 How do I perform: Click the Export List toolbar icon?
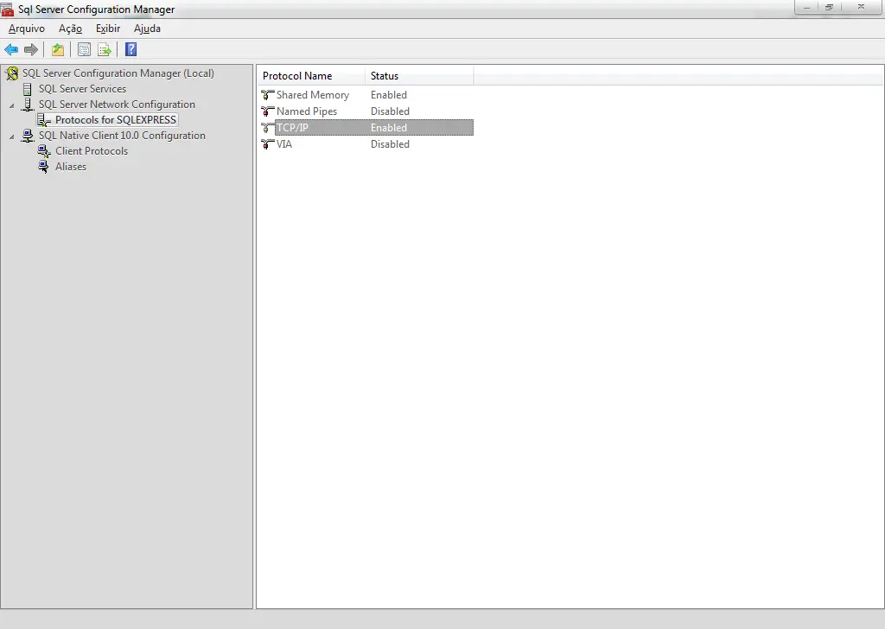105,49
